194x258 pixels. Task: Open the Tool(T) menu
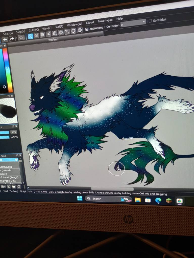click(59, 27)
